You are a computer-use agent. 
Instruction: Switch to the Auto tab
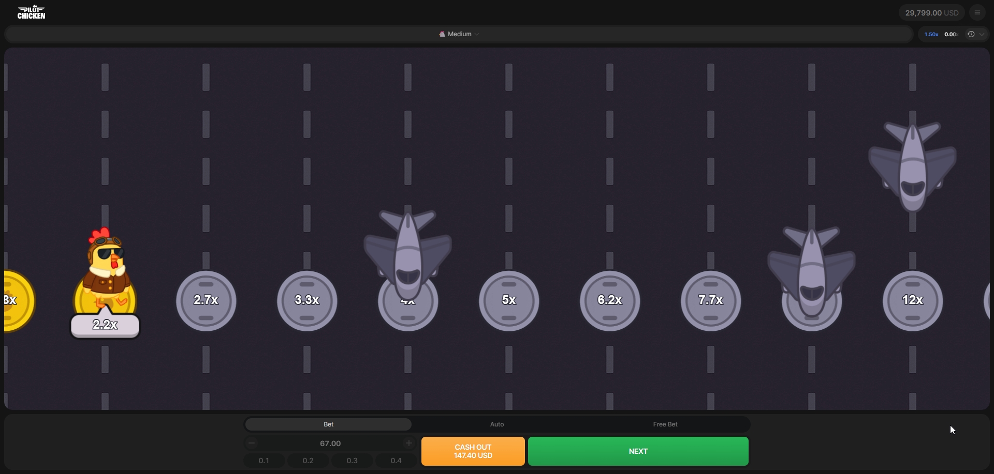coord(496,424)
